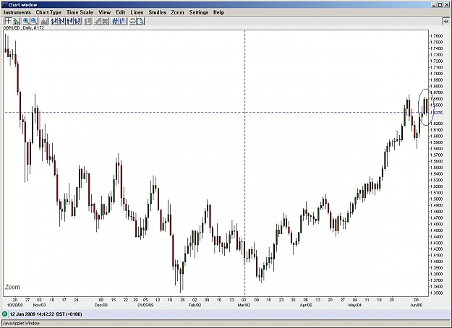Click the Chart window title bar text

[22, 4]
